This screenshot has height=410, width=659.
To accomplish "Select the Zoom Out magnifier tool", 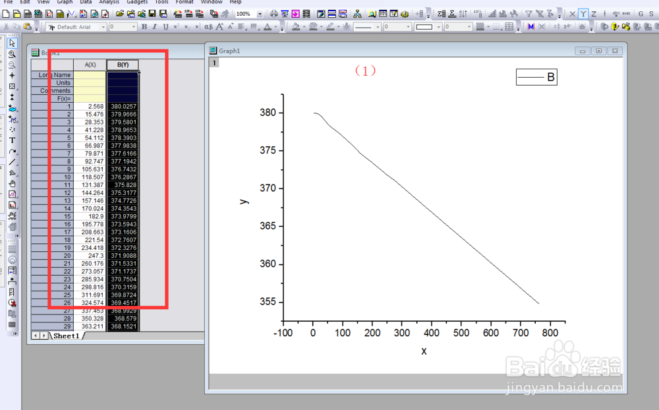I will pos(12,65).
